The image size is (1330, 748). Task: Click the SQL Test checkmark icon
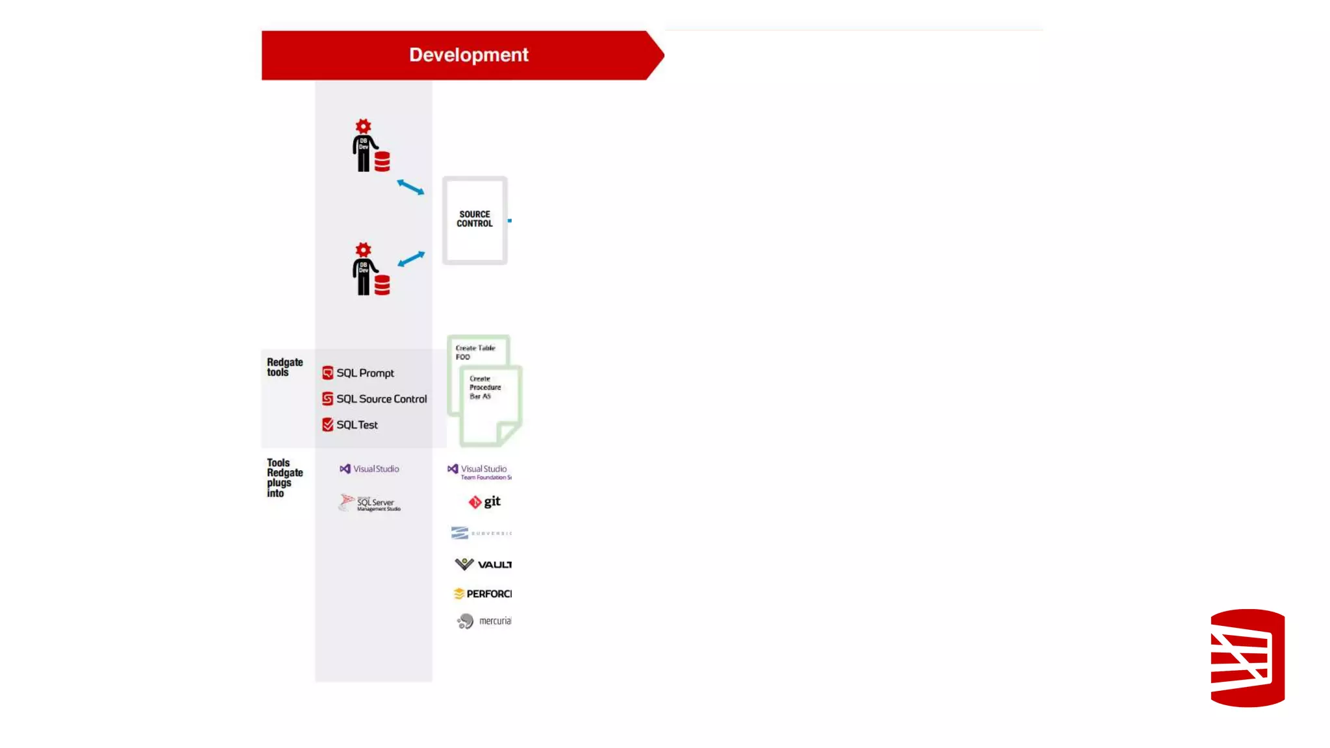328,425
